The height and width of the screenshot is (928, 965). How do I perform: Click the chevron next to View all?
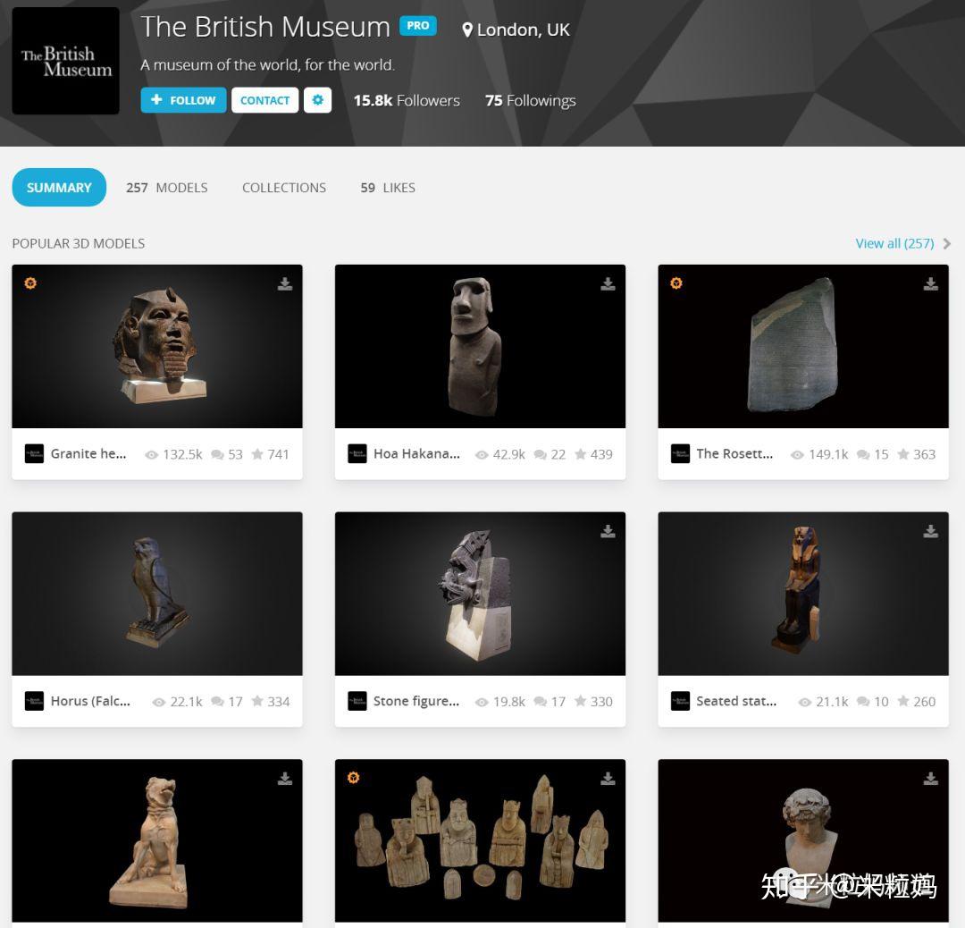(x=947, y=244)
